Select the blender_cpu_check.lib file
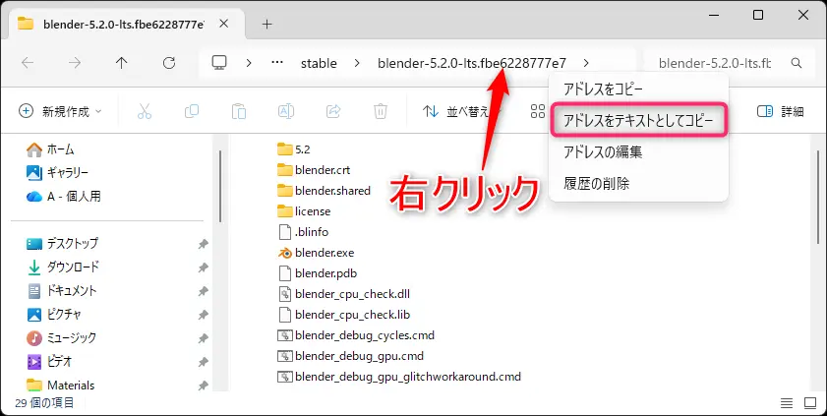 click(x=343, y=315)
